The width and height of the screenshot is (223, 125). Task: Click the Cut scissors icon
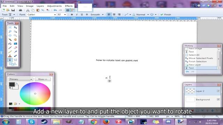(28, 10)
